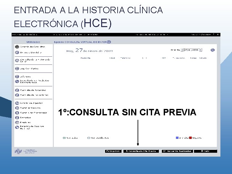Click Cambio de Contraseña menu text
The image size is (232, 174).
pyautogui.click(x=34, y=113)
